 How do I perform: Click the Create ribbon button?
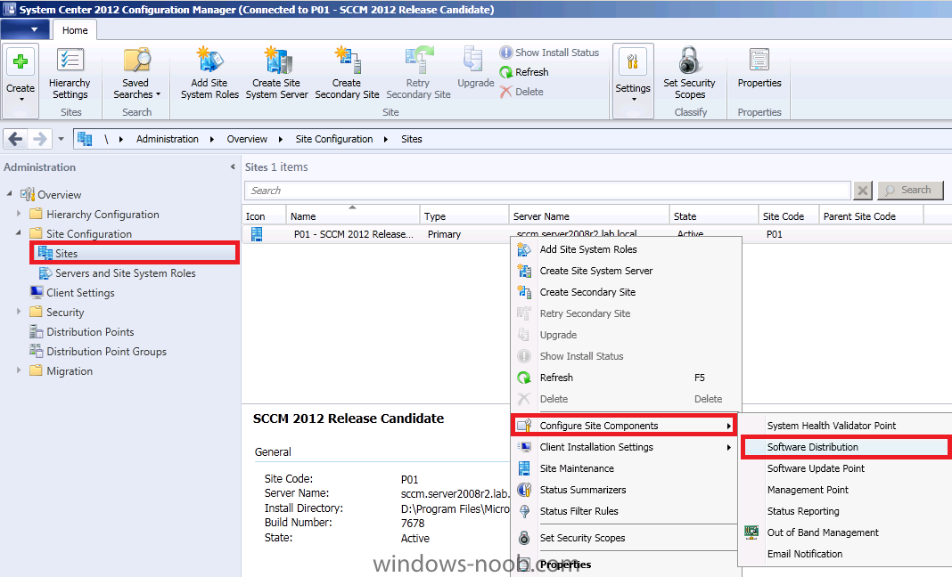click(x=21, y=79)
